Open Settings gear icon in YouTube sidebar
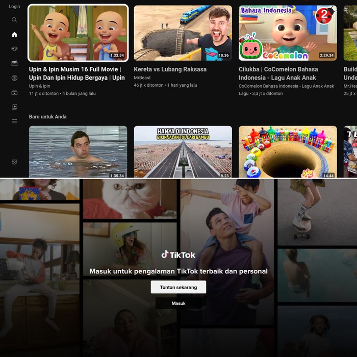 [14, 162]
